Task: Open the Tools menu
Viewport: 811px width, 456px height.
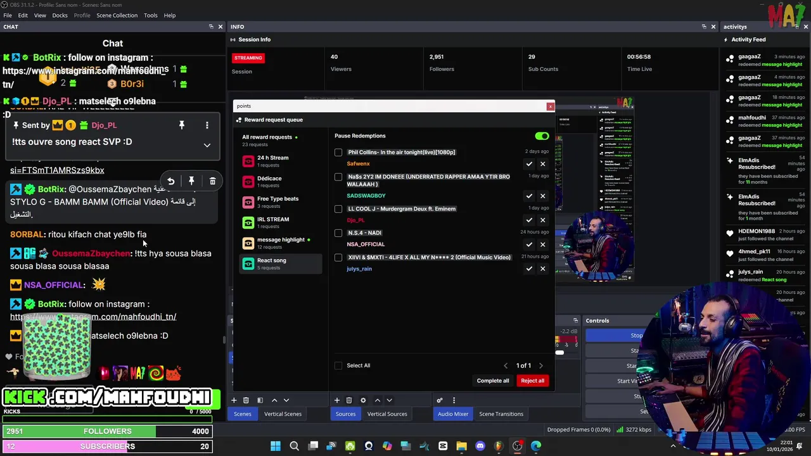Action: (x=150, y=15)
